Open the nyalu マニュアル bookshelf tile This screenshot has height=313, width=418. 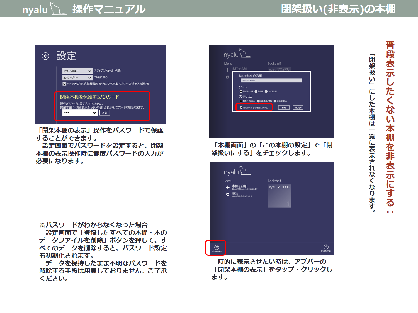280,196
